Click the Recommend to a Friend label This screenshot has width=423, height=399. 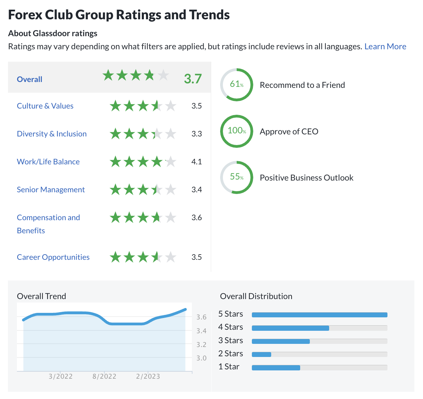(x=302, y=85)
